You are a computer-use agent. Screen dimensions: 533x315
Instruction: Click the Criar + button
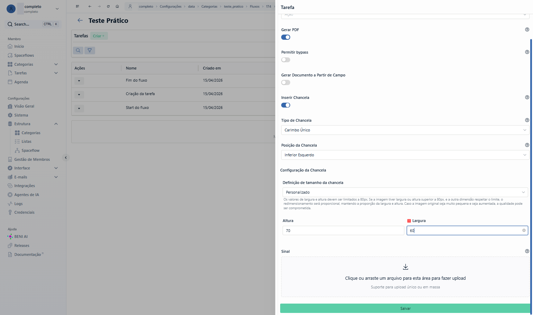pyautogui.click(x=99, y=36)
